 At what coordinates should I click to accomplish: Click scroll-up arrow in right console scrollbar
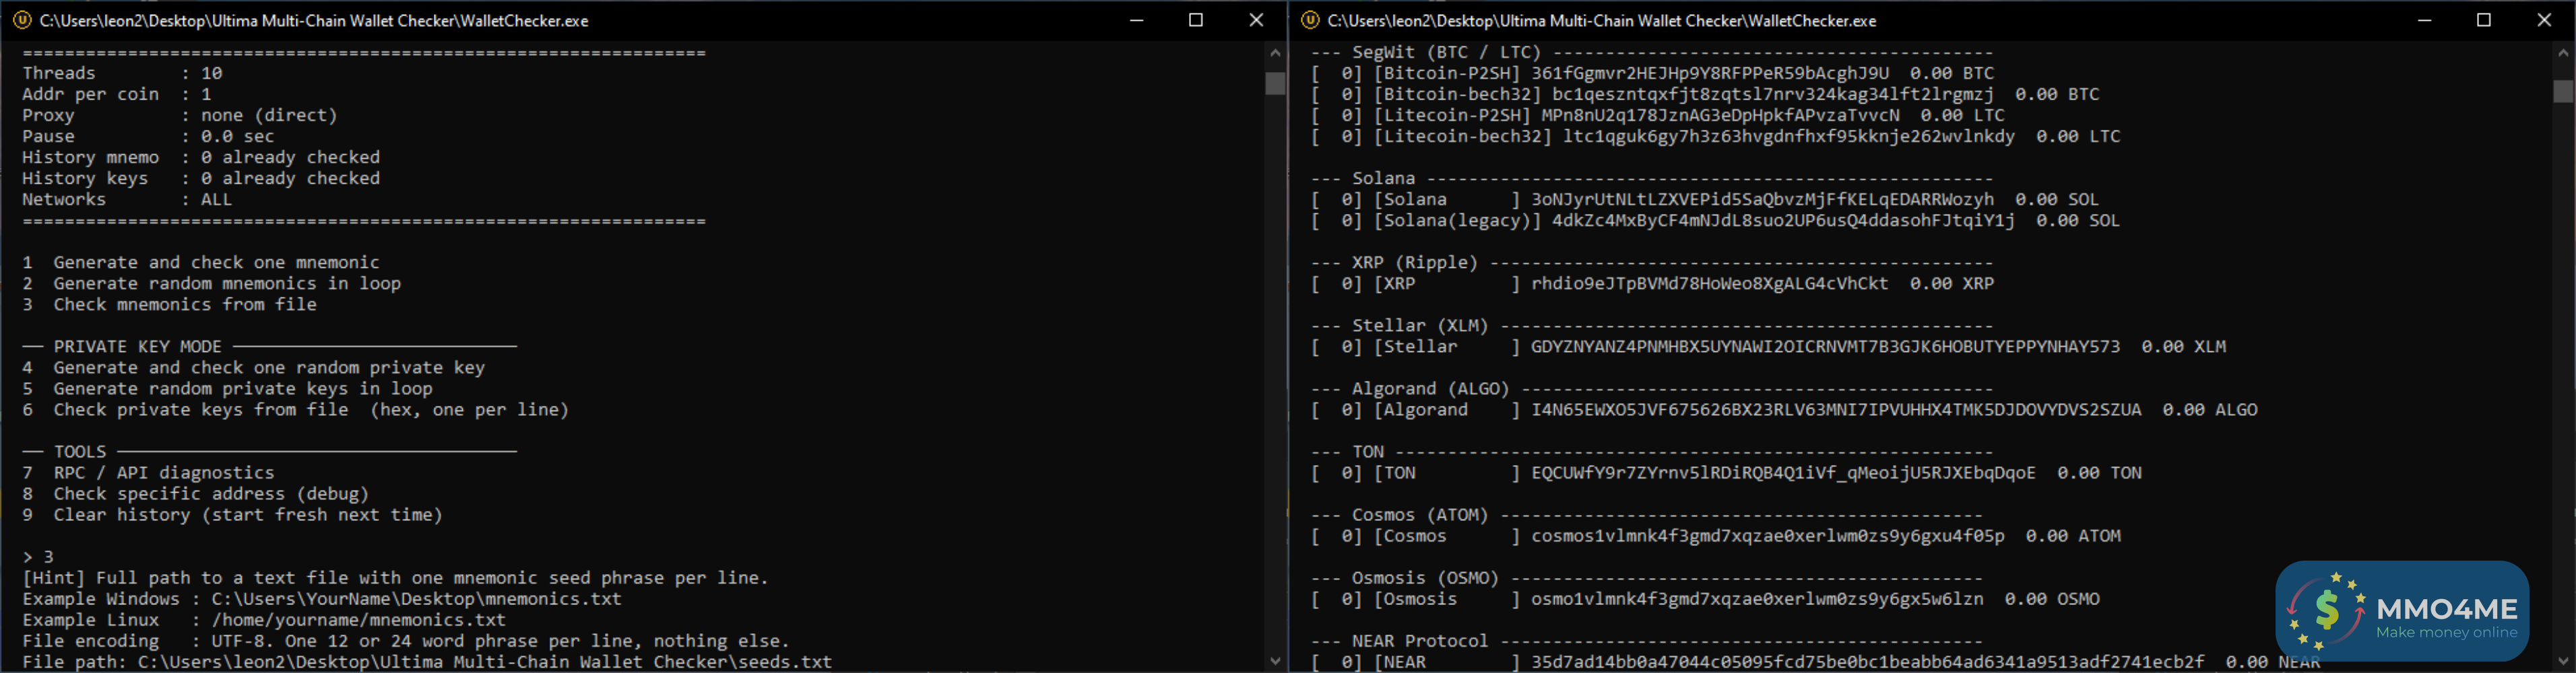click(2563, 52)
